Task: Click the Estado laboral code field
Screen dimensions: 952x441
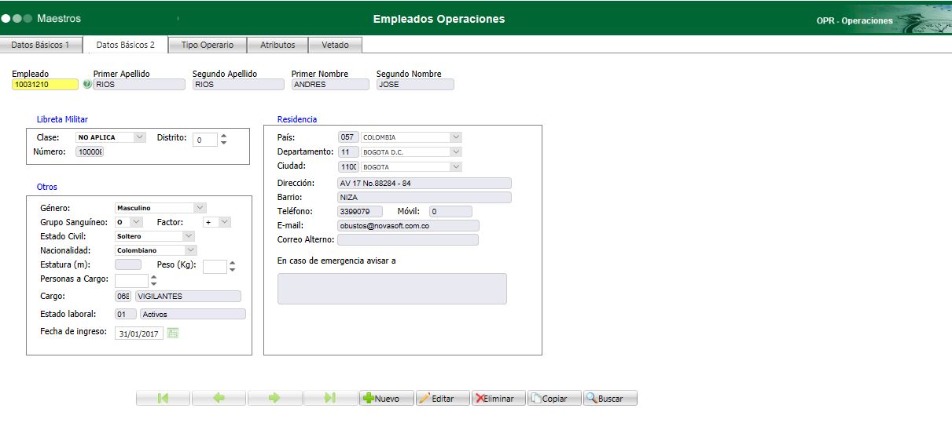Action: coord(125,314)
